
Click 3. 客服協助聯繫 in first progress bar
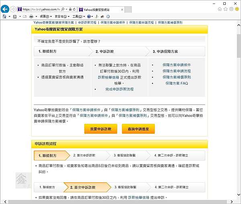(x=125, y=155)
